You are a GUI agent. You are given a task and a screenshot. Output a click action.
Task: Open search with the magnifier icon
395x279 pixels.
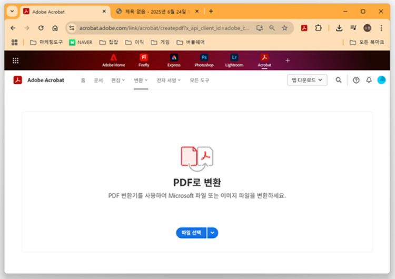click(339, 80)
